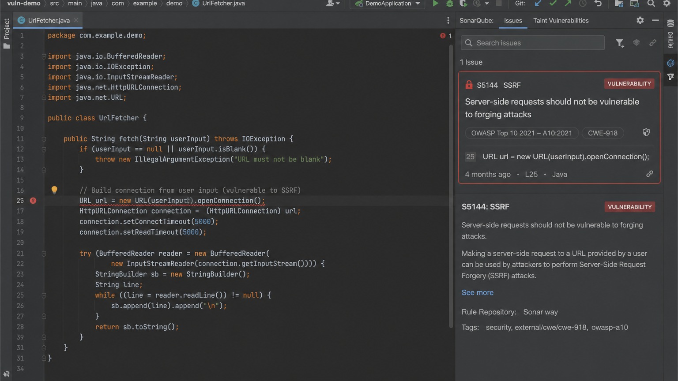Click the toolbar icon left of search
678x381 pixels.
(634, 4)
